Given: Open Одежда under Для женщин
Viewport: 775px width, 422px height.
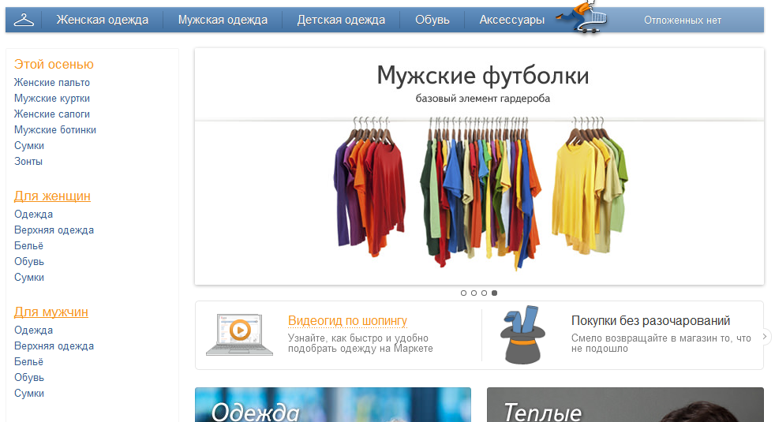Looking at the screenshot, I should (x=34, y=215).
